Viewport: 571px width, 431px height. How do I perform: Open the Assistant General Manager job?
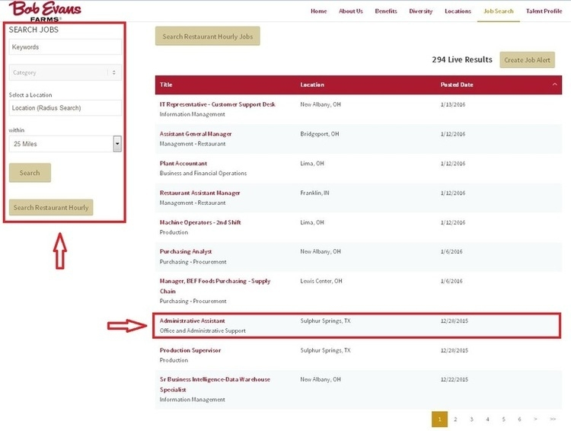pos(196,134)
